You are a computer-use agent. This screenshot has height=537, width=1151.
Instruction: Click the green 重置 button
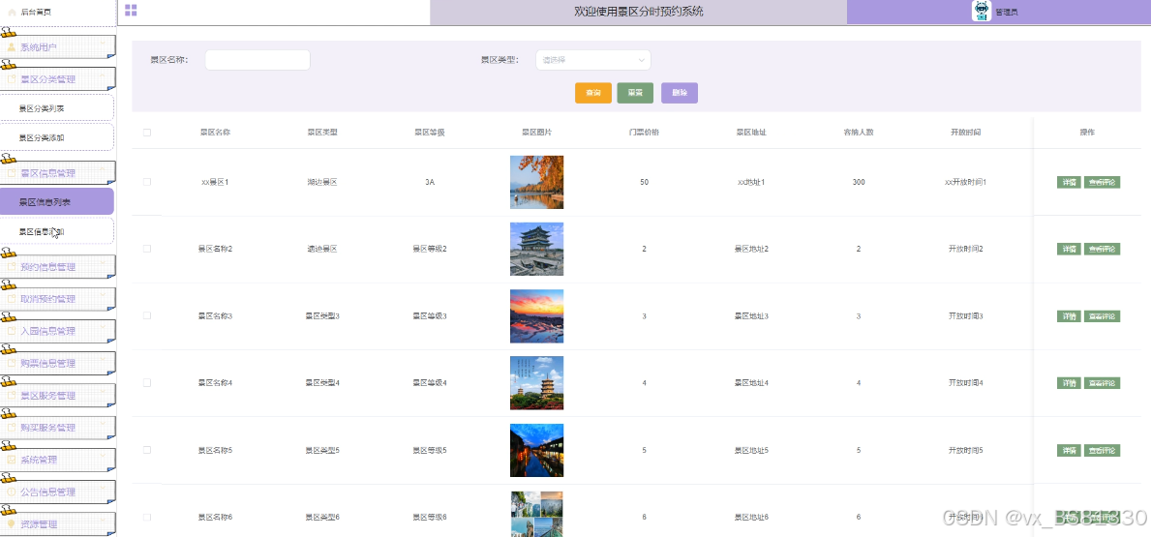pyautogui.click(x=636, y=93)
